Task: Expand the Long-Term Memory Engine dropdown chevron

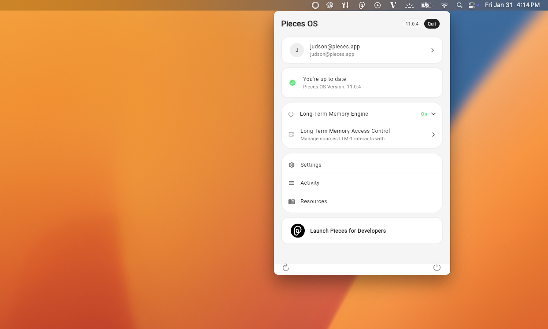Action: pyautogui.click(x=433, y=114)
